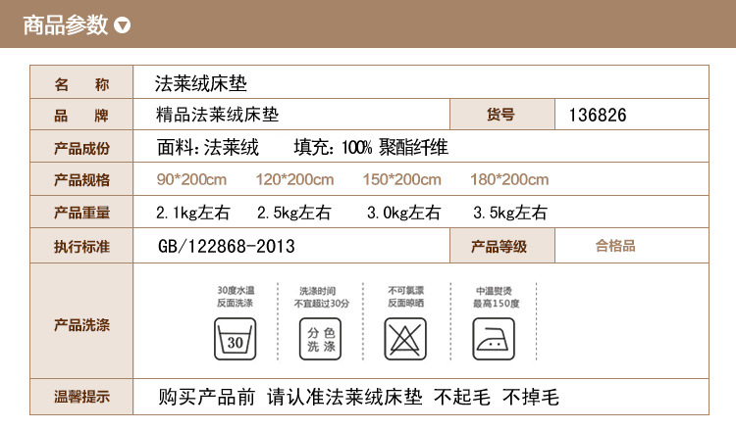Click the 不起毛 tip text
The image size is (736, 430).
click(462, 398)
